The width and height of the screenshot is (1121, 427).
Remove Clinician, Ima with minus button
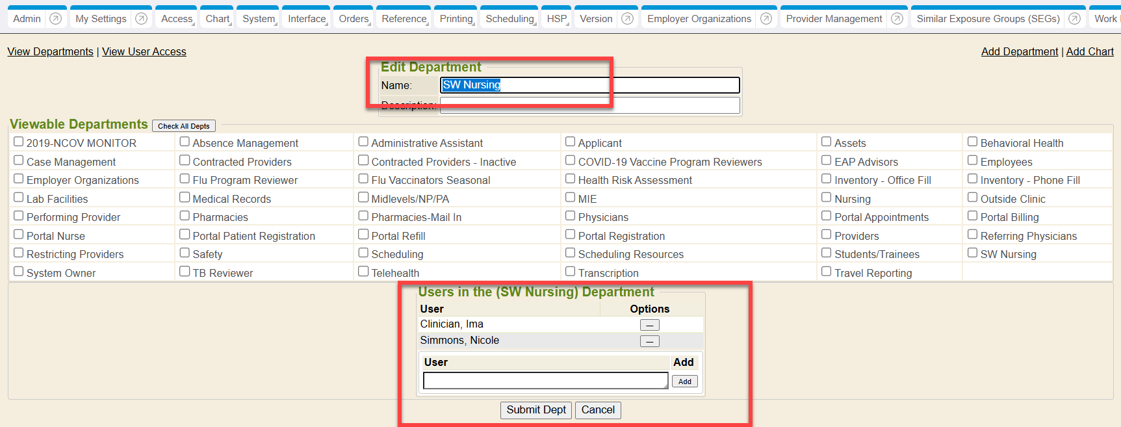click(649, 325)
